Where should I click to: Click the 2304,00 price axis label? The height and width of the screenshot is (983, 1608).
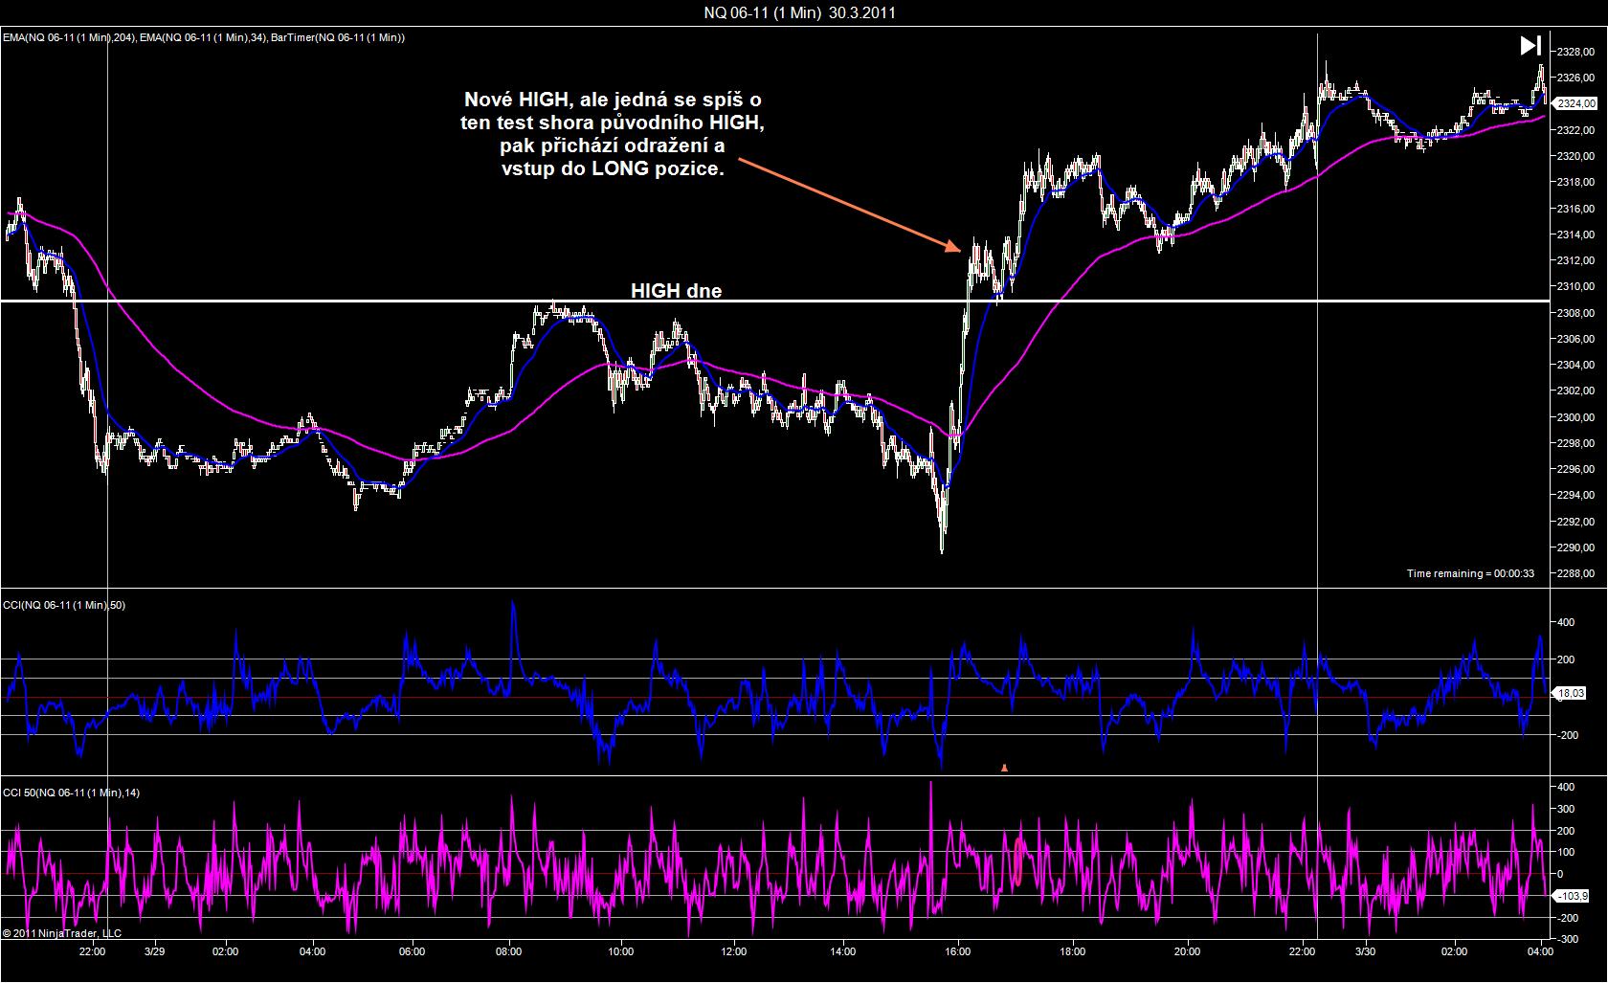point(1575,365)
